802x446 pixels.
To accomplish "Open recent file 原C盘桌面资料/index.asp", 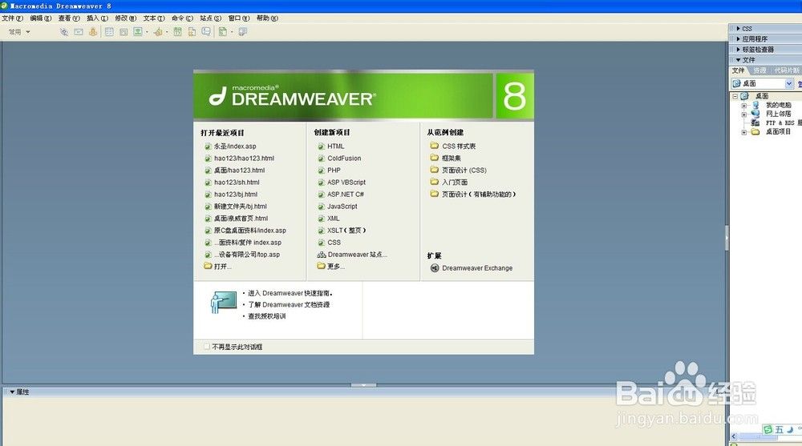I will tap(249, 231).
